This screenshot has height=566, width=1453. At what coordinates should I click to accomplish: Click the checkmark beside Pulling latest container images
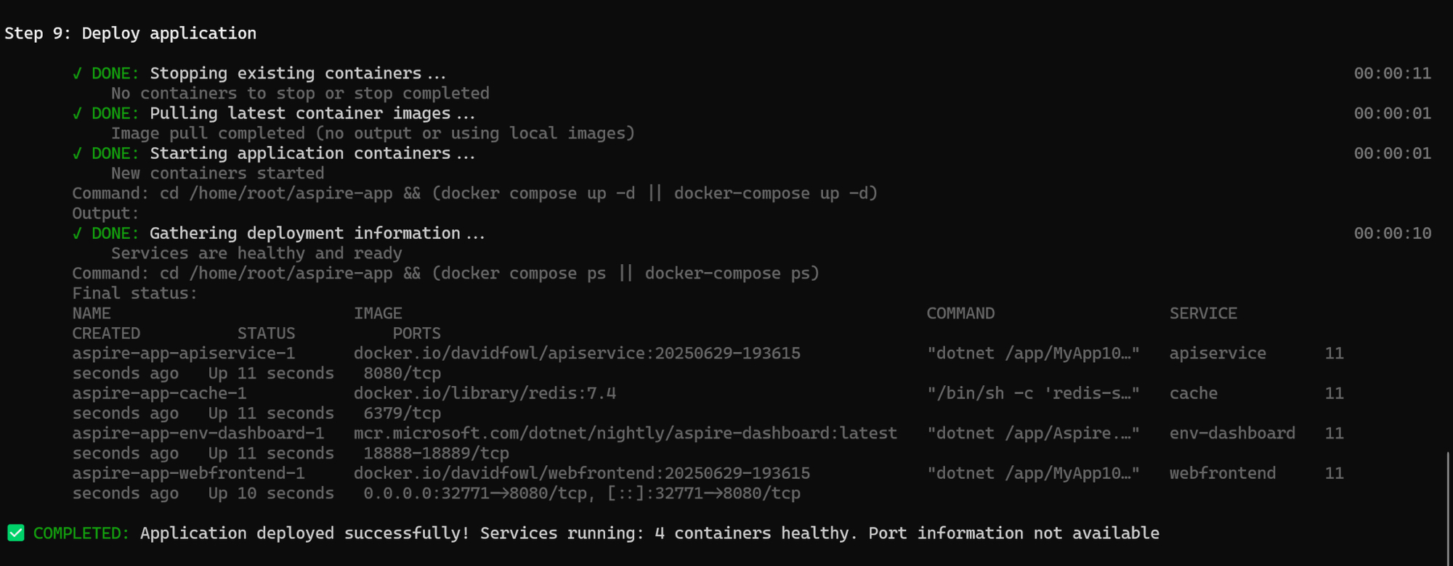click(77, 113)
